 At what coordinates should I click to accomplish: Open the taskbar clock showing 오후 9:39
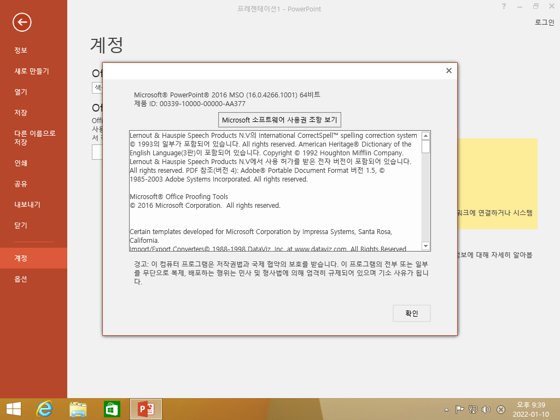click(x=530, y=410)
